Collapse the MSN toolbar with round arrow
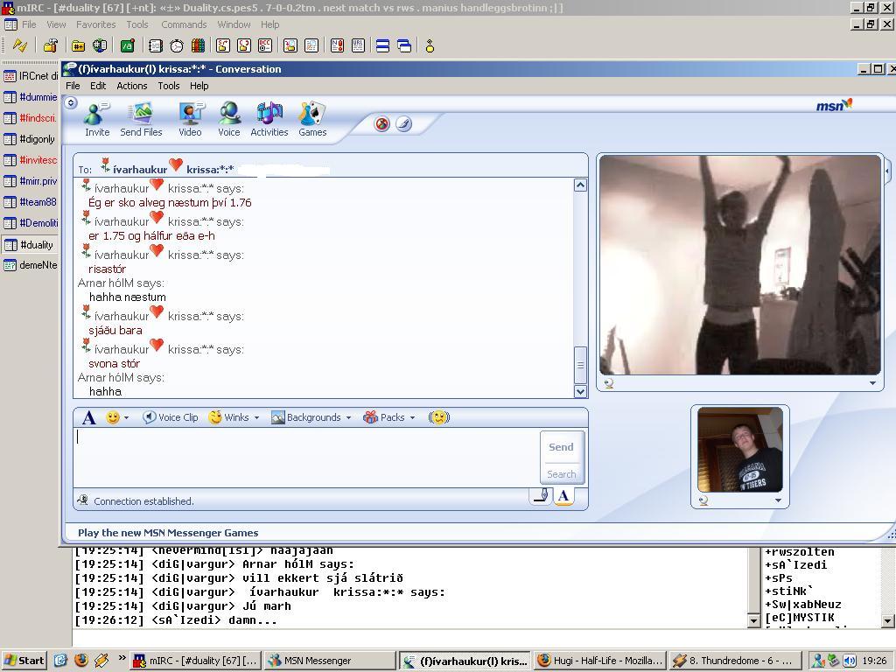The width and height of the screenshot is (896, 672). [x=71, y=103]
